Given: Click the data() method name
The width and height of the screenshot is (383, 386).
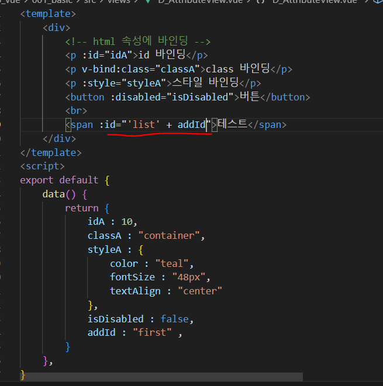Looking at the screenshot, I should (53, 194).
